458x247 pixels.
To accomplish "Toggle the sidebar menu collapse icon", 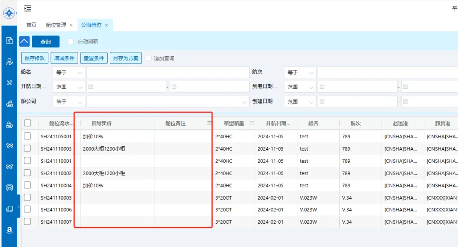I will 28,8.
